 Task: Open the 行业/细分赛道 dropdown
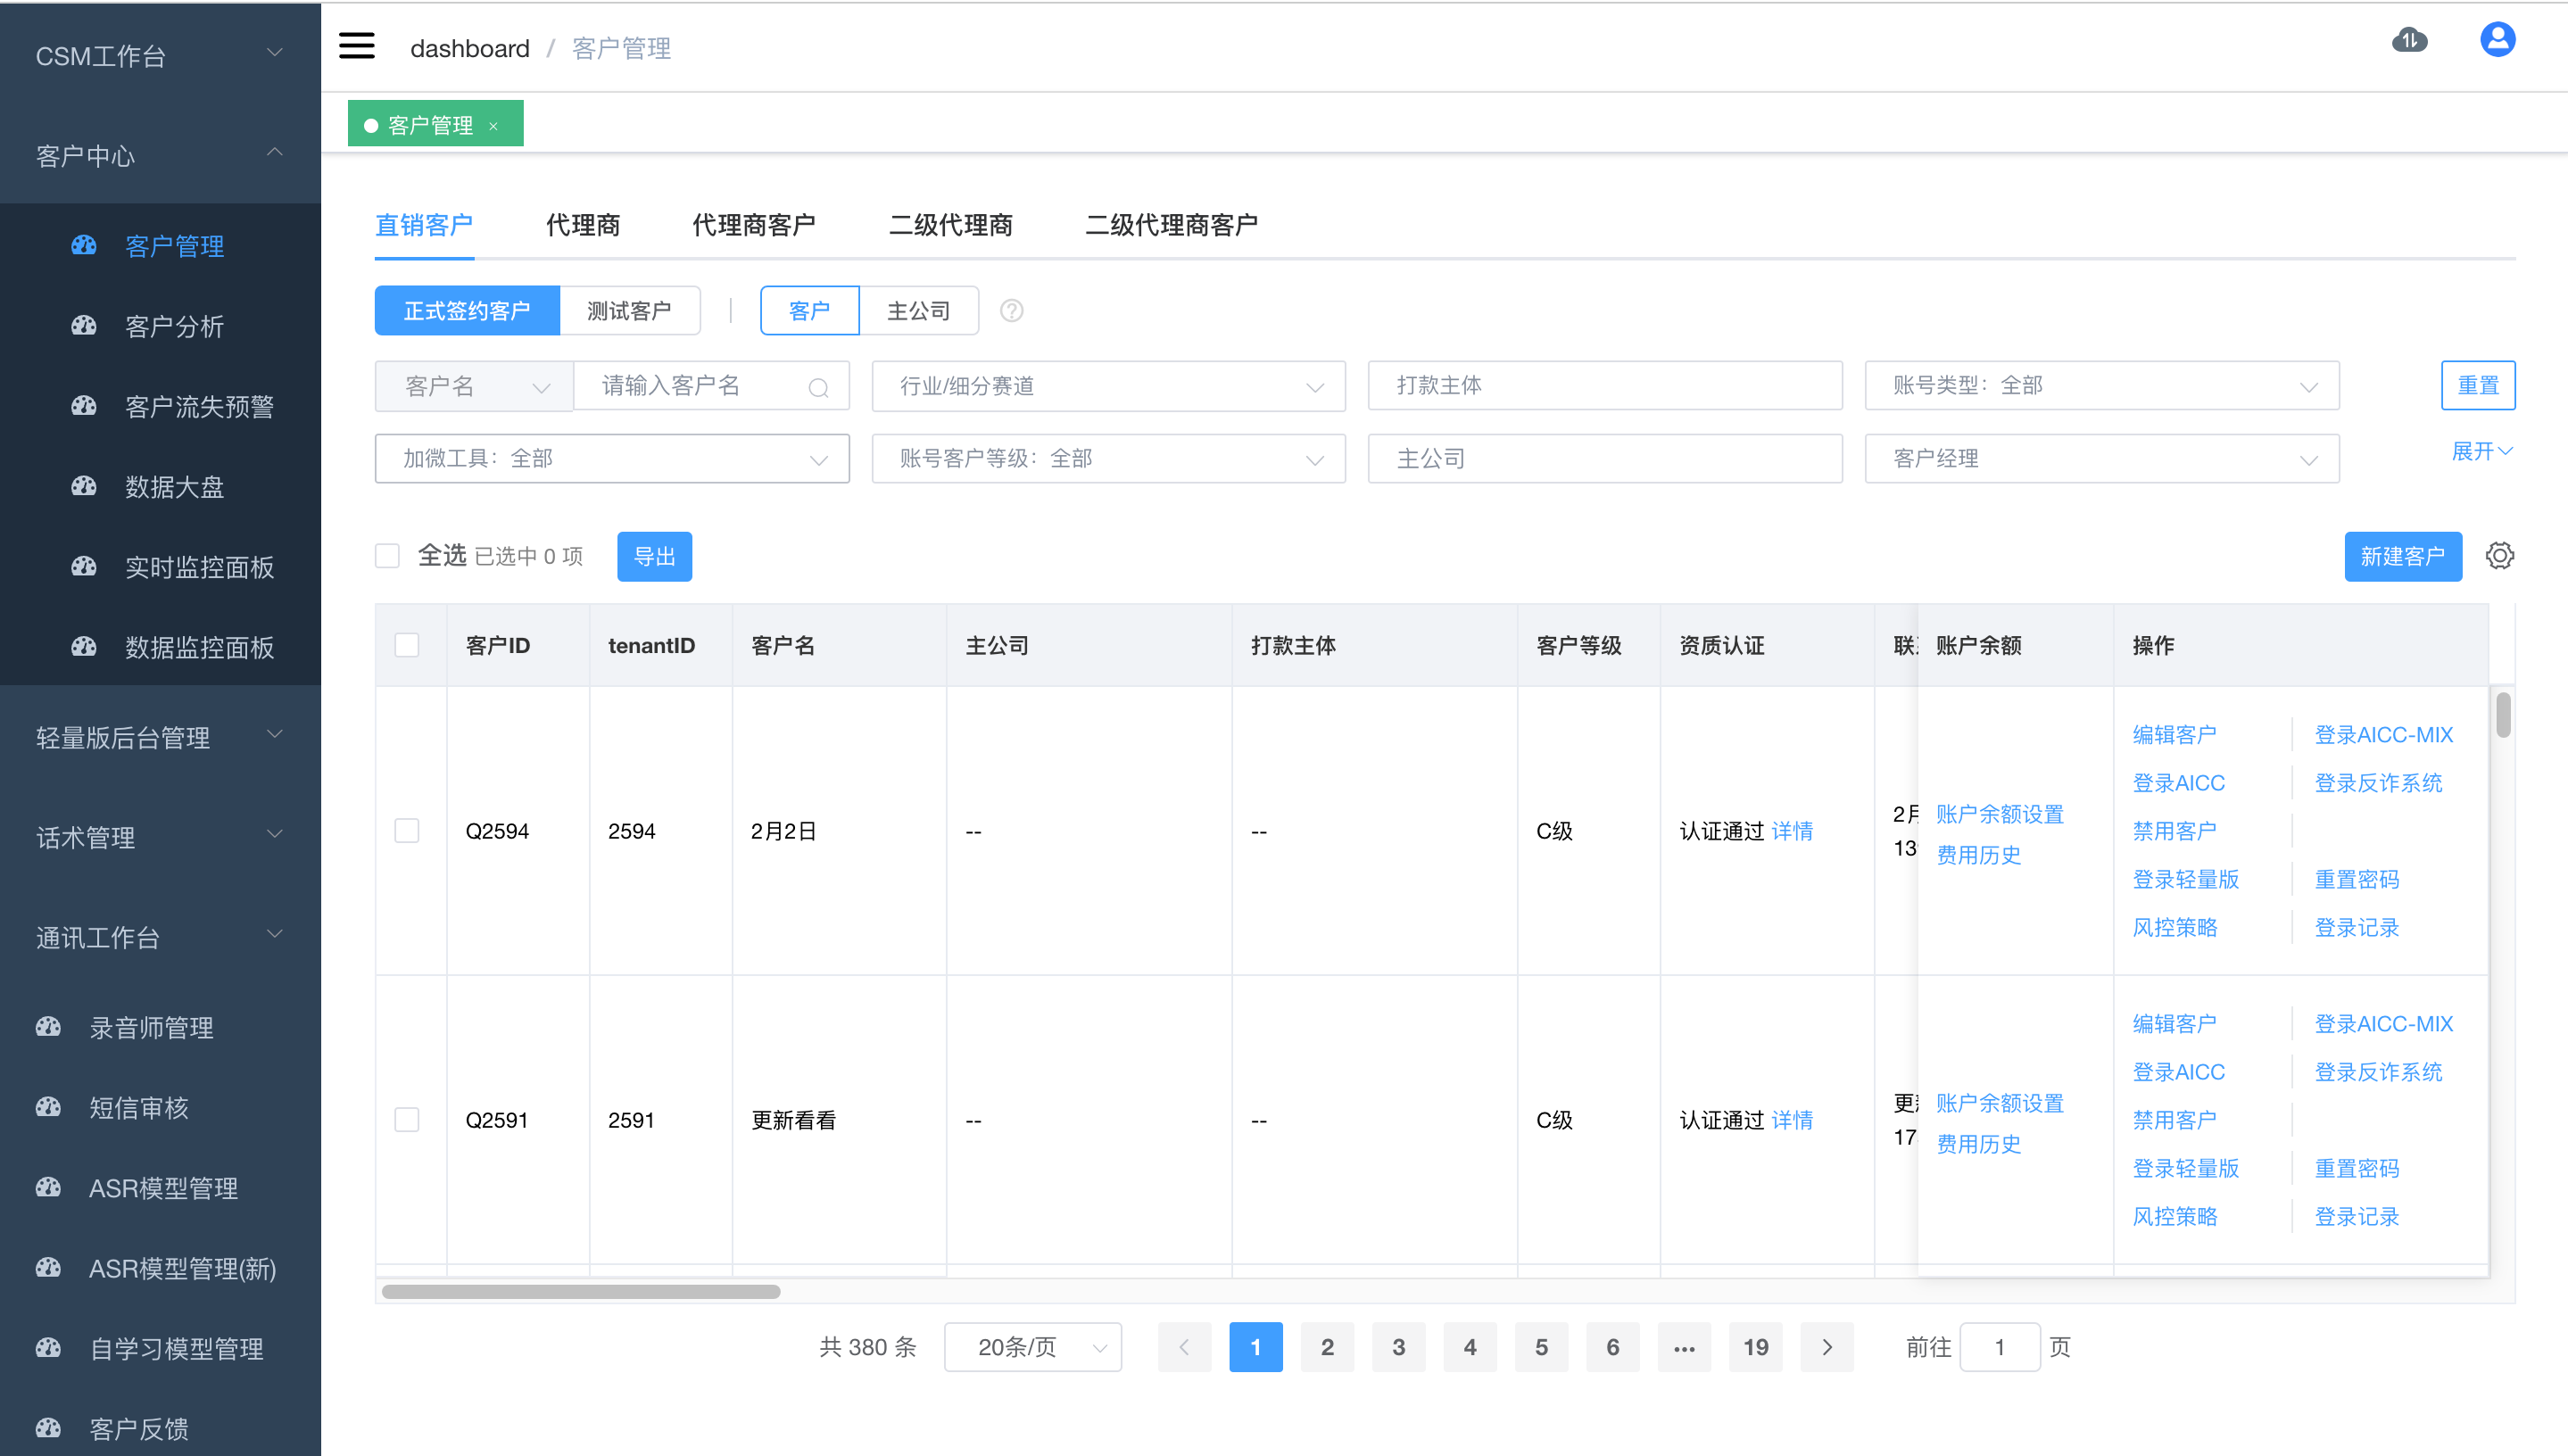tap(1108, 386)
